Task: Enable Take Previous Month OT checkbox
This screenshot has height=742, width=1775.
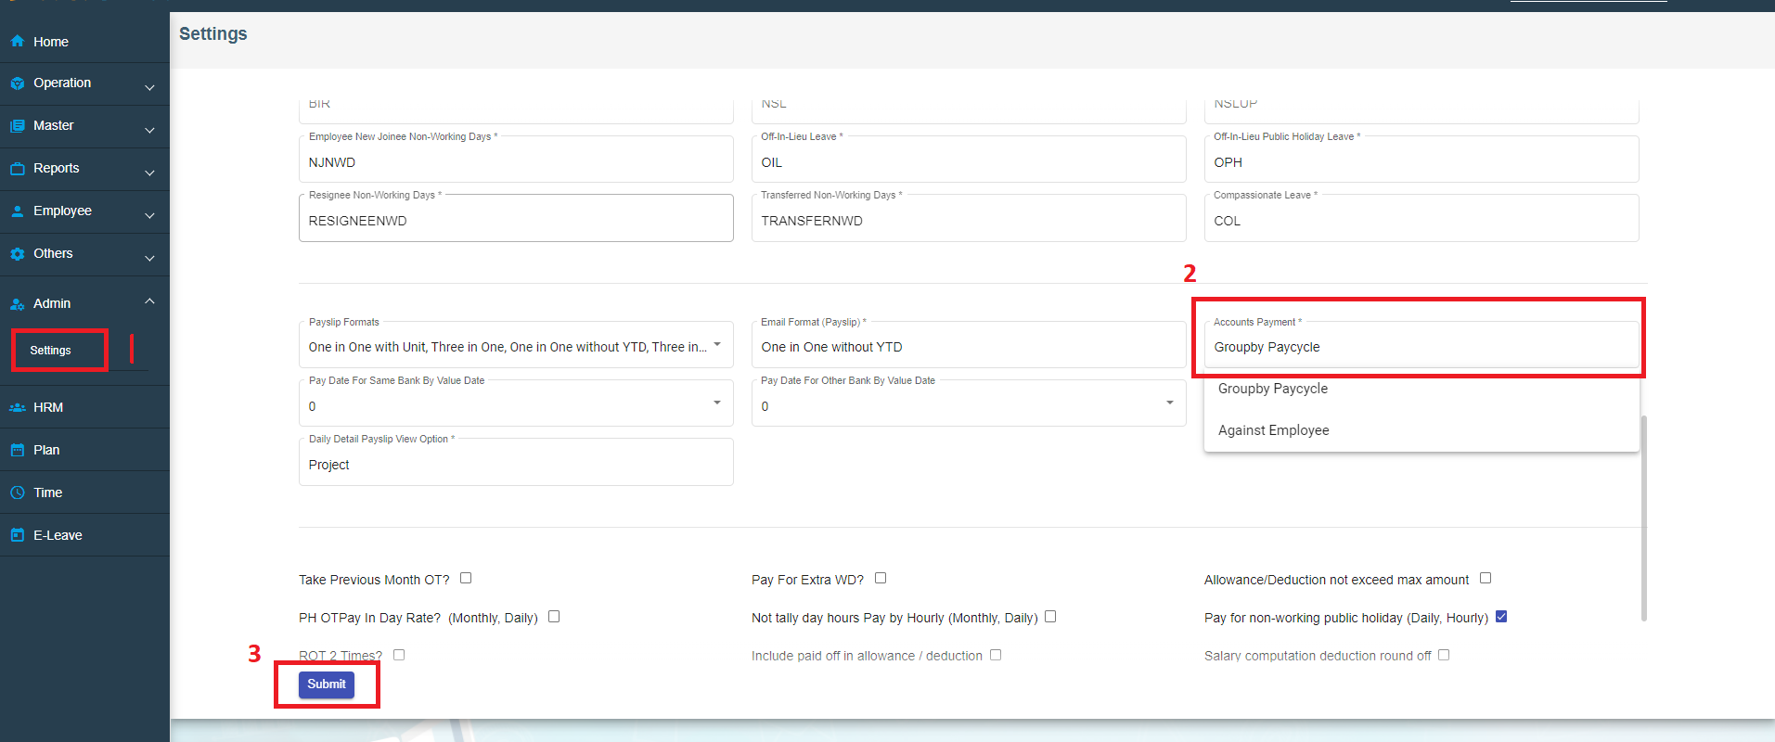Action: tap(466, 579)
